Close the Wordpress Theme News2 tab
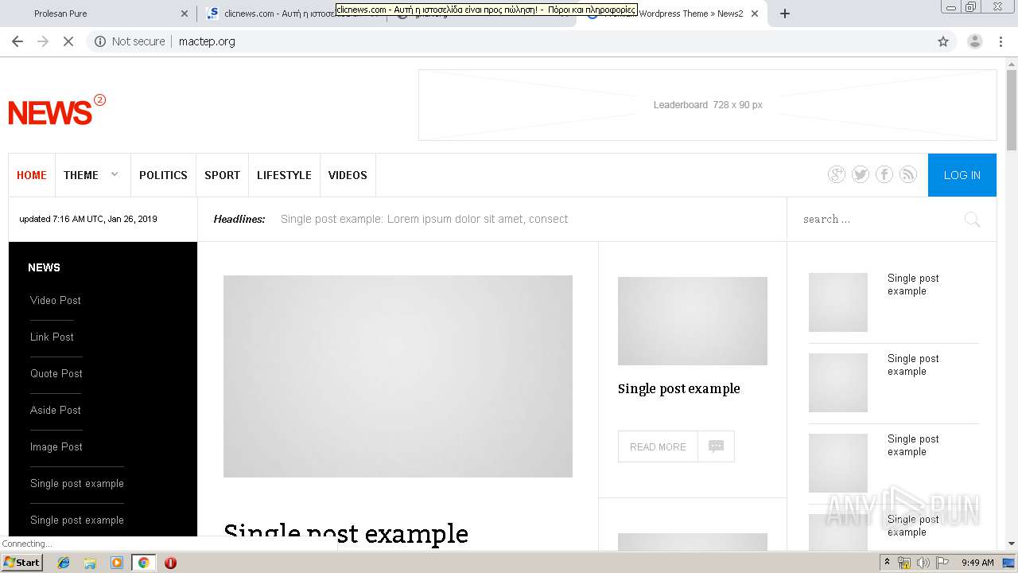Viewport: 1018px width, 573px height. point(755,14)
